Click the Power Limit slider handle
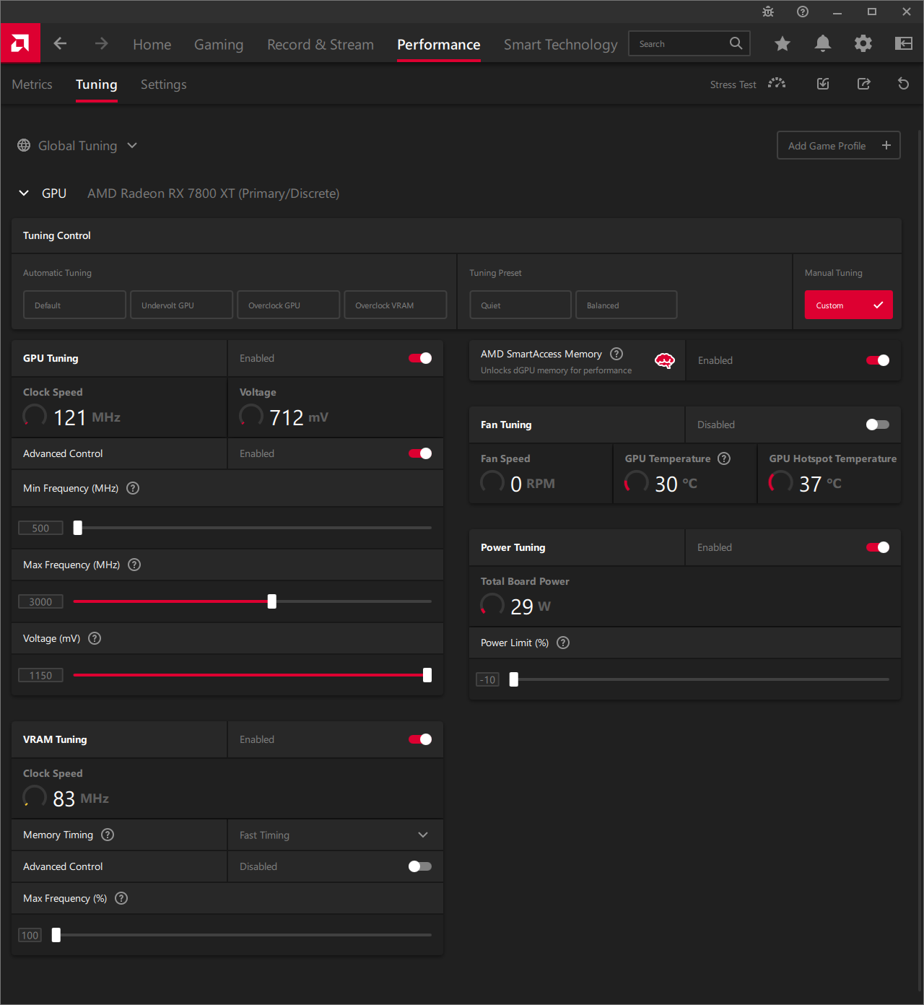The image size is (924, 1005). [514, 679]
